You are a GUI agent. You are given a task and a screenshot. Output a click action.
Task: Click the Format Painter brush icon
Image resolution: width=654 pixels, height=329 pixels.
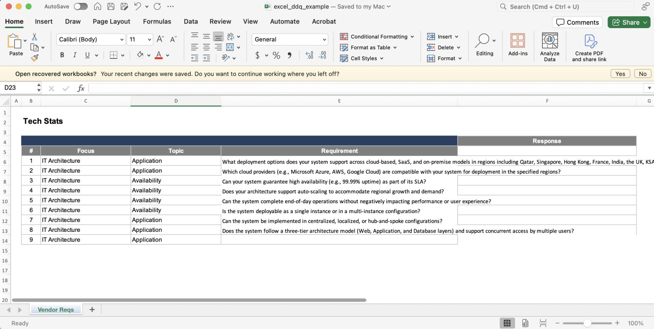point(34,58)
